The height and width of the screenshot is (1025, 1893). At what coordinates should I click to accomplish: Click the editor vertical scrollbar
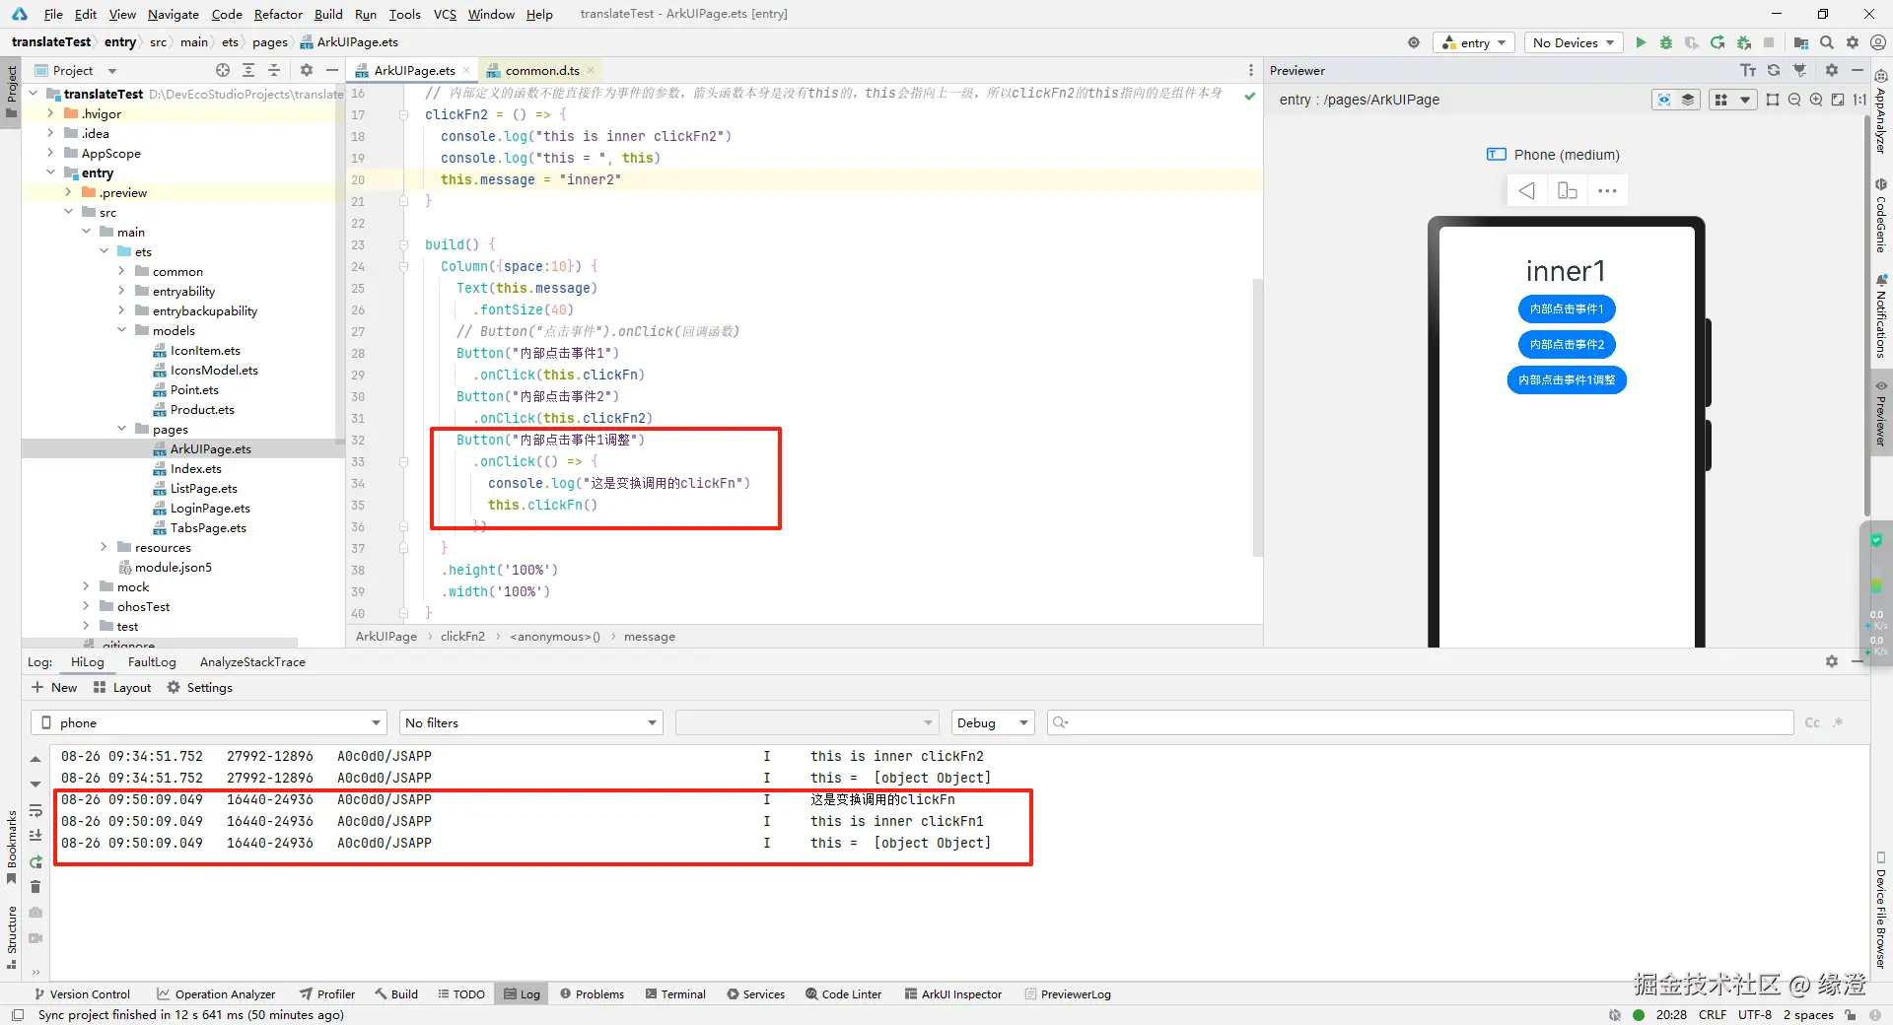(x=1257, y=419)
